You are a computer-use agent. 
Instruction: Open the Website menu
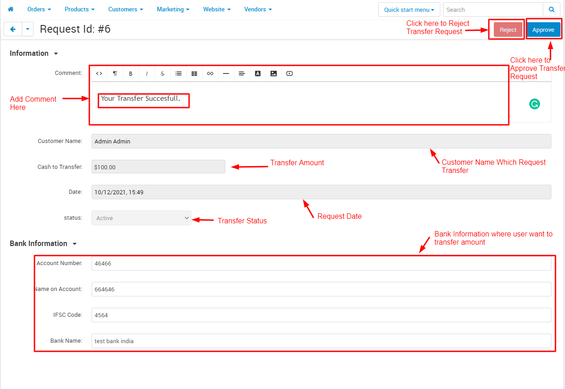click(217, 9)
